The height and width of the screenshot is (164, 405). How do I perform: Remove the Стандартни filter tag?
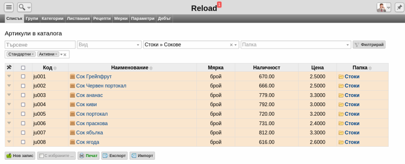coord(33,54)
